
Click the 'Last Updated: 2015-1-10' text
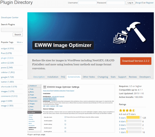pos(131,93)
